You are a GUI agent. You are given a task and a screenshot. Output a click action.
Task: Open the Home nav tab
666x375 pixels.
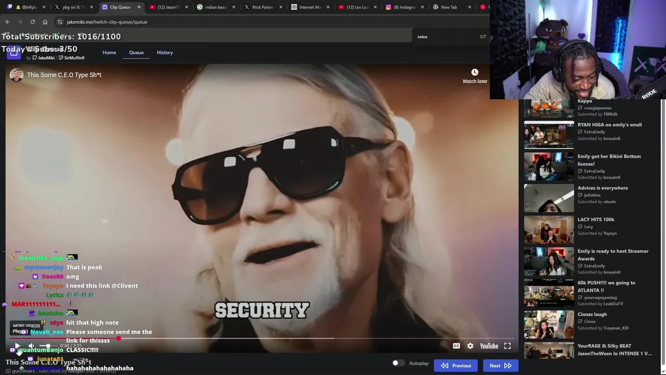109,53
